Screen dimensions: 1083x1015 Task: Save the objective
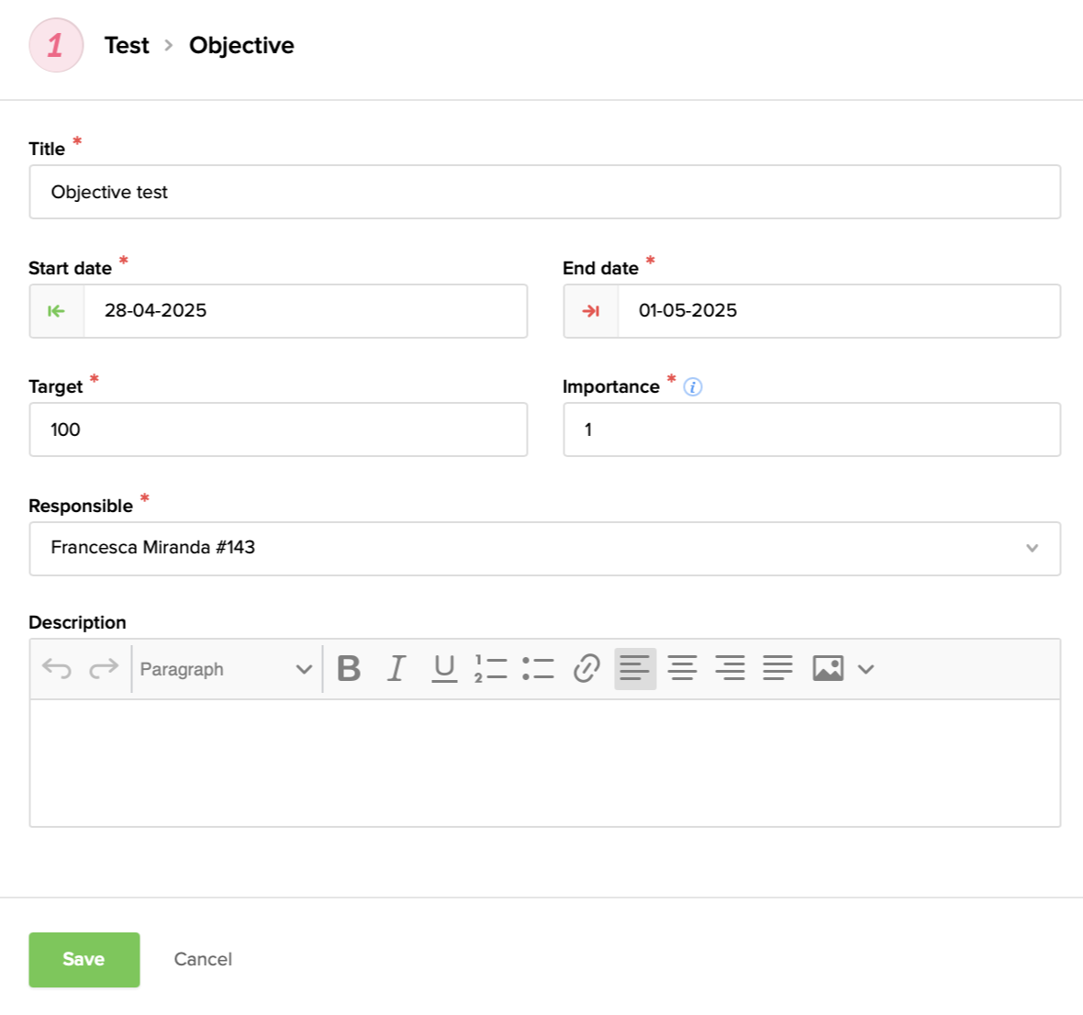pyautogui.click(x=84, y=960)
